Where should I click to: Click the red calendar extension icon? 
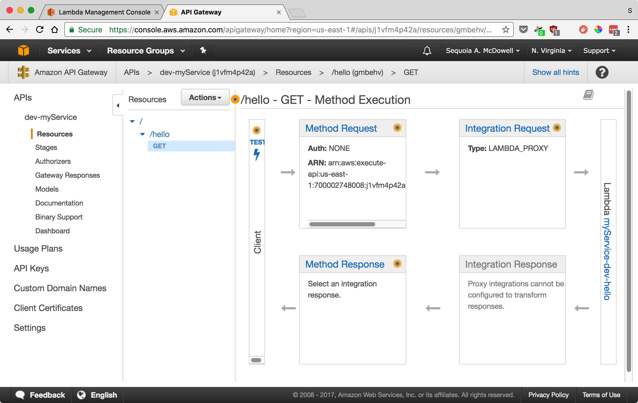(x=614, y=30)
